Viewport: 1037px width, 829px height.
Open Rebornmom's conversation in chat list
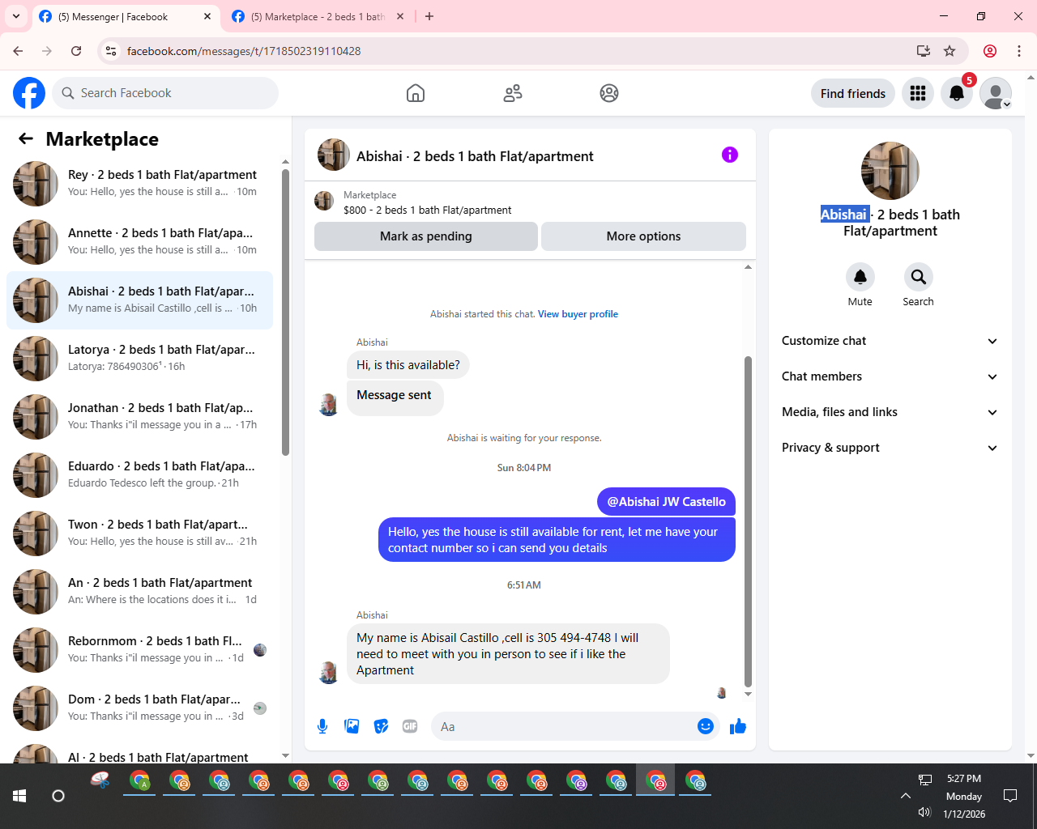(x=139, y=650)
